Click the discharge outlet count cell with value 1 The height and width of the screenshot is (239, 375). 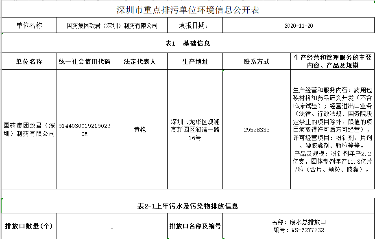[x=112, y=226]
